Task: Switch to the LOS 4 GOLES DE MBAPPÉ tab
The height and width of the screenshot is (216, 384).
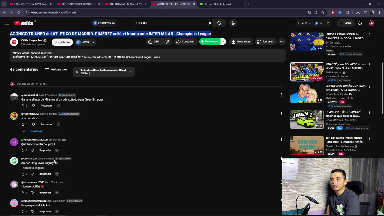Action: click(x=31, y=4)
